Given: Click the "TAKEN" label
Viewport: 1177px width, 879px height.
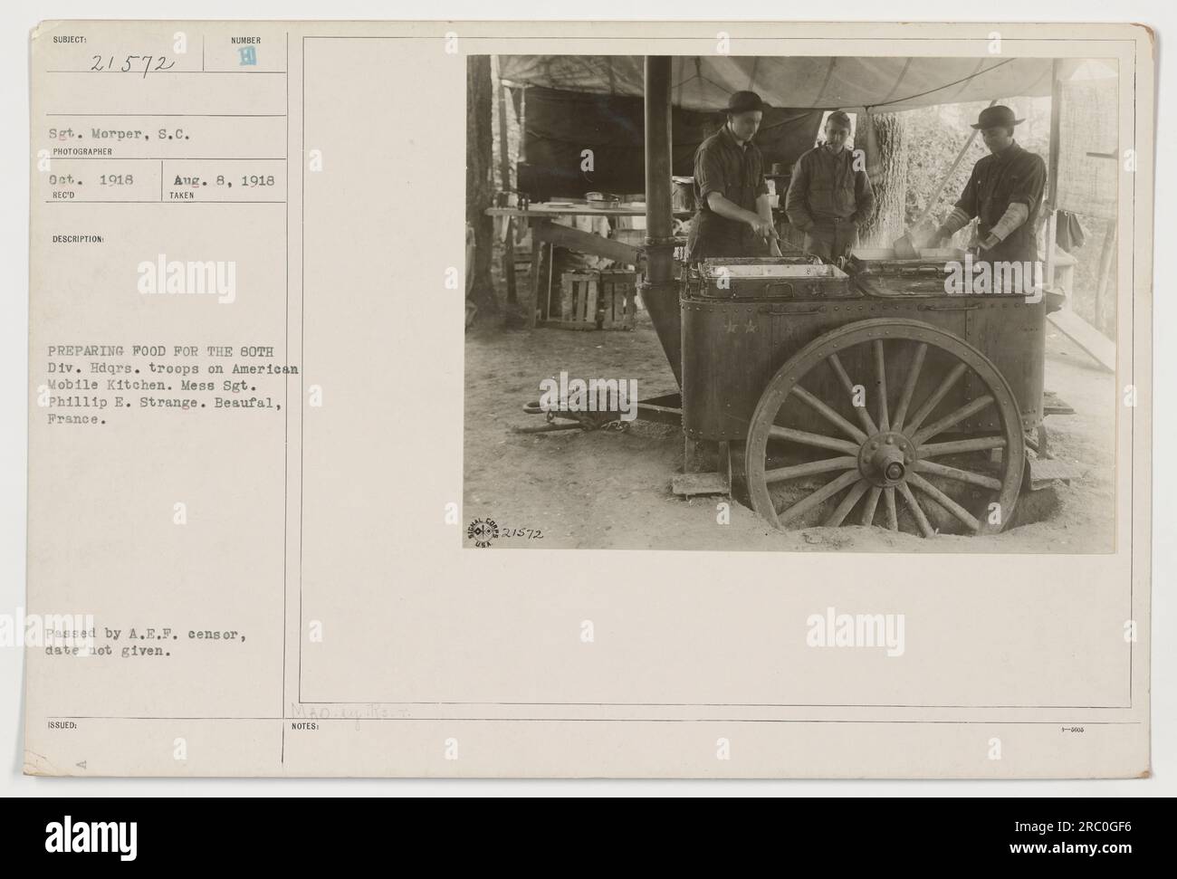Looking at the screenshot, I should coord(182,194).
